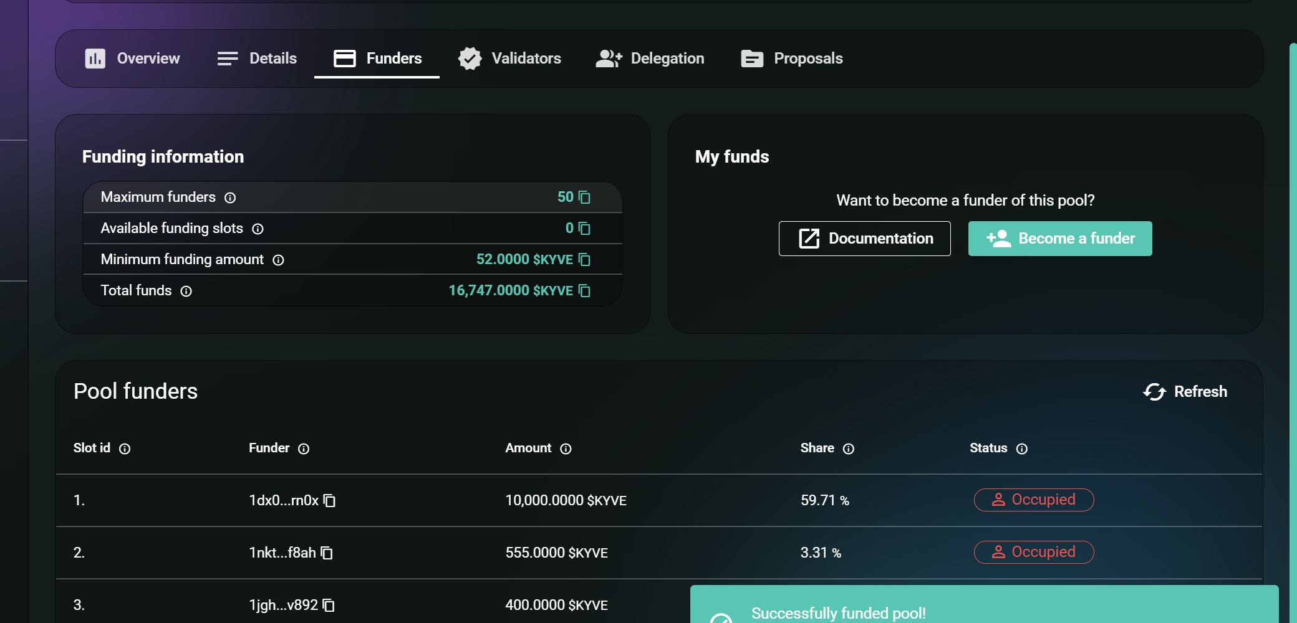Switch to the Overview tab
Viewport: 1297px width, 623px height.
point(132,59)
